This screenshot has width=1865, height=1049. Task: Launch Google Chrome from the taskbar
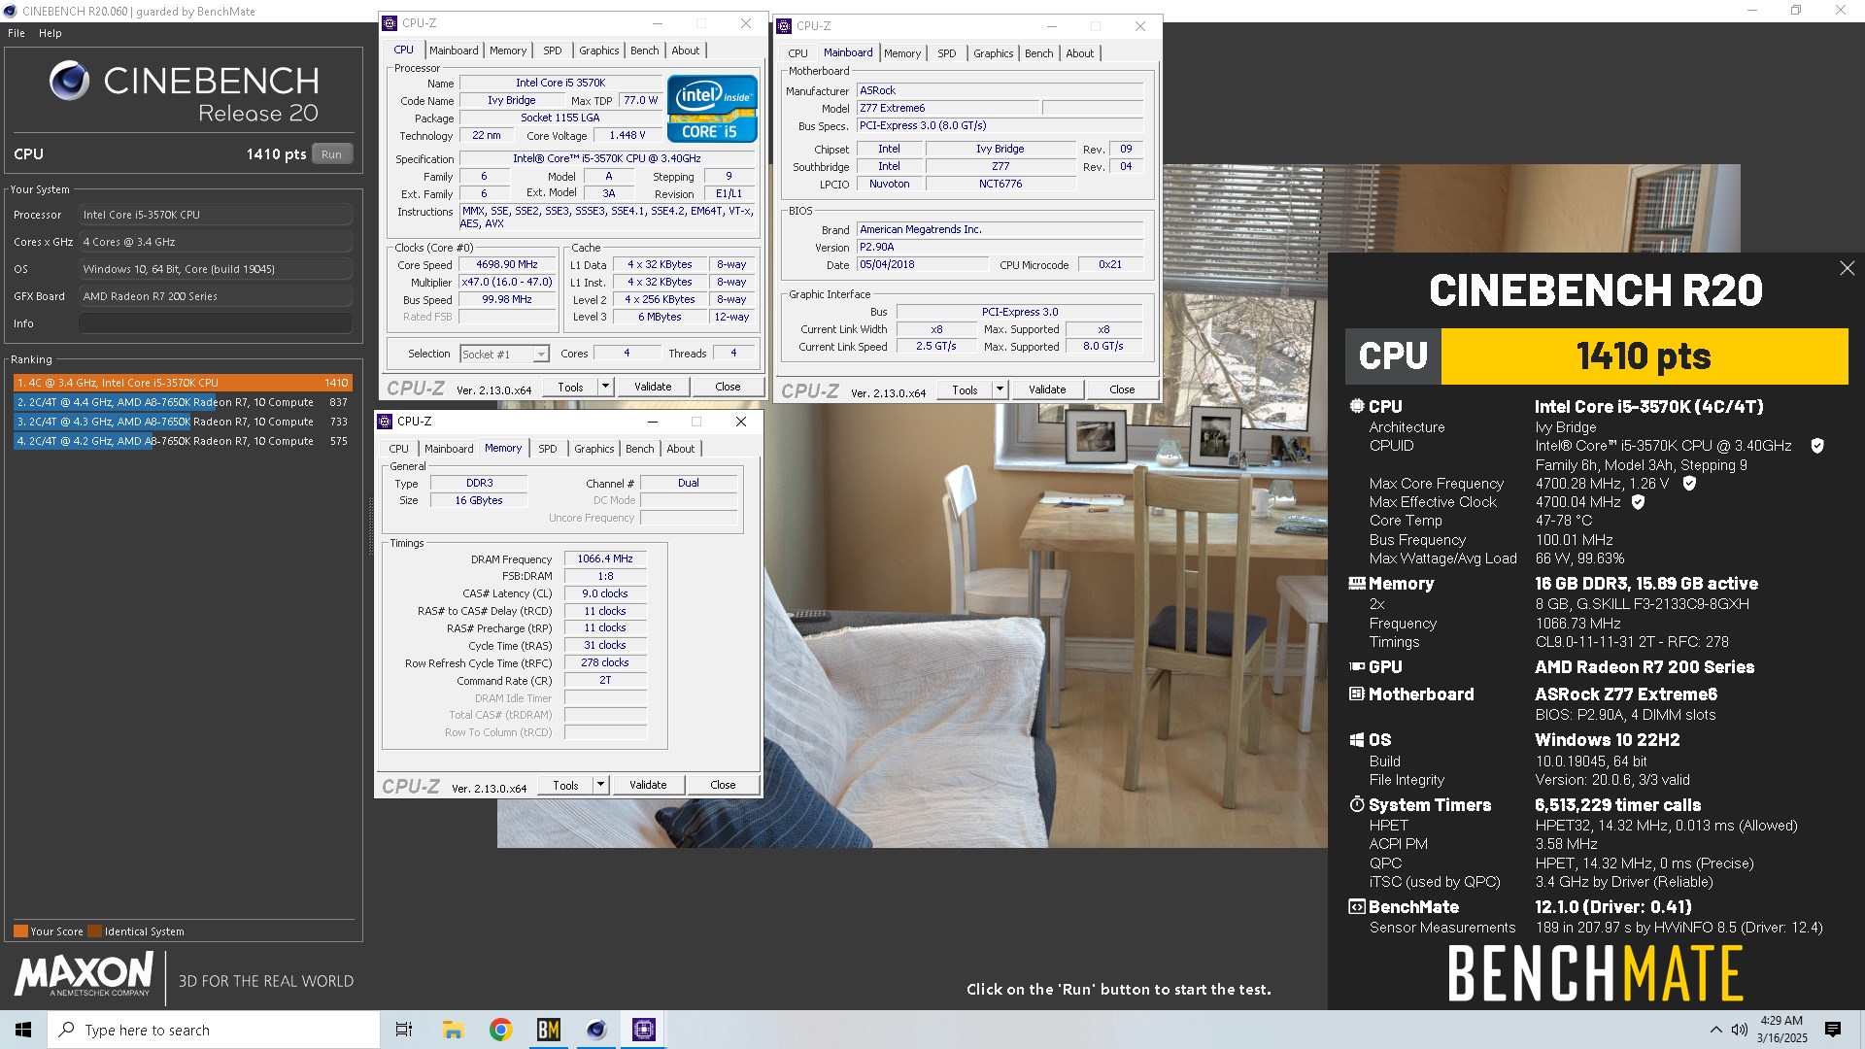(x=500, y=1030)
